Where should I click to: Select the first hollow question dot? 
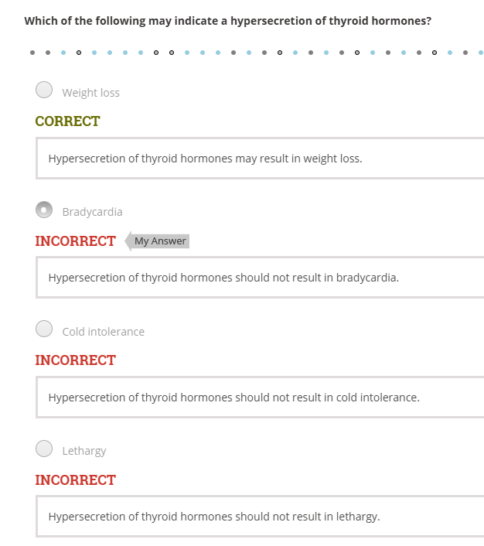click(79, 53)
